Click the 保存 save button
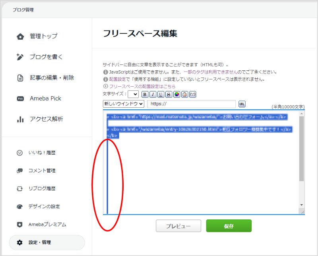 coord(229,226)
